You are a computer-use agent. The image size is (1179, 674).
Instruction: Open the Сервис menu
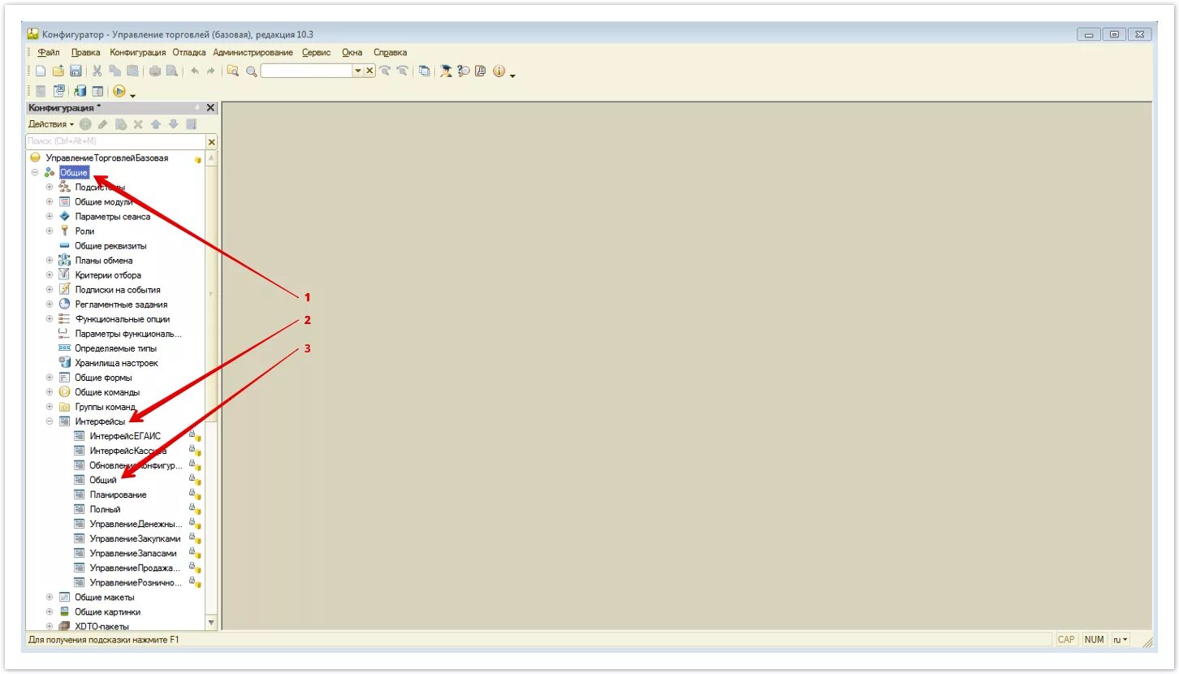pos(317,53)
